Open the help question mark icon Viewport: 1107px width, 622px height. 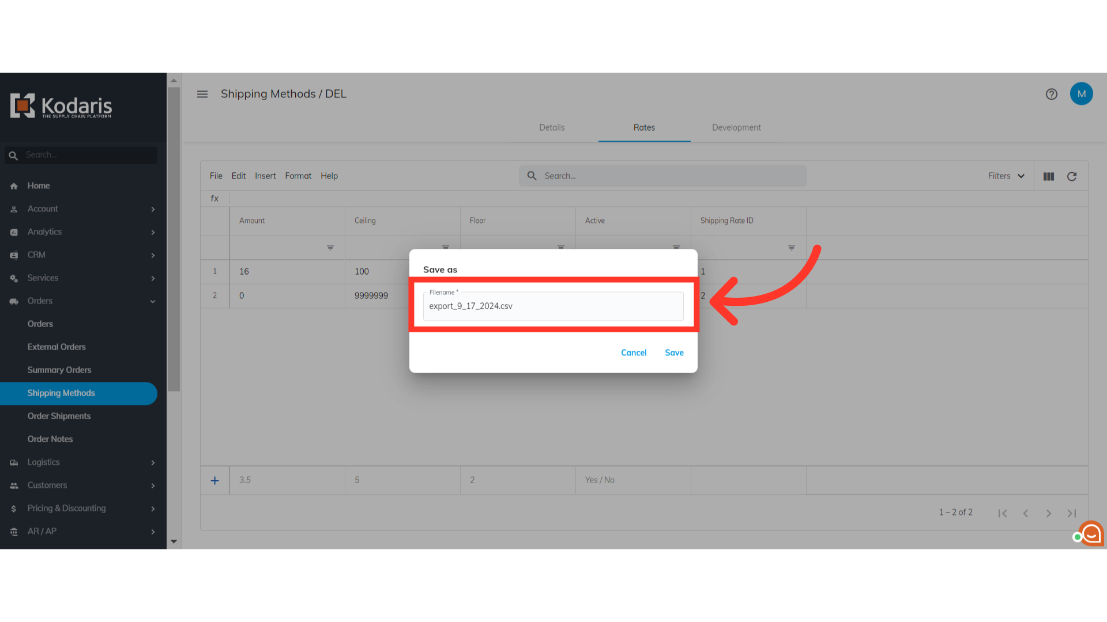point(1052,94)
